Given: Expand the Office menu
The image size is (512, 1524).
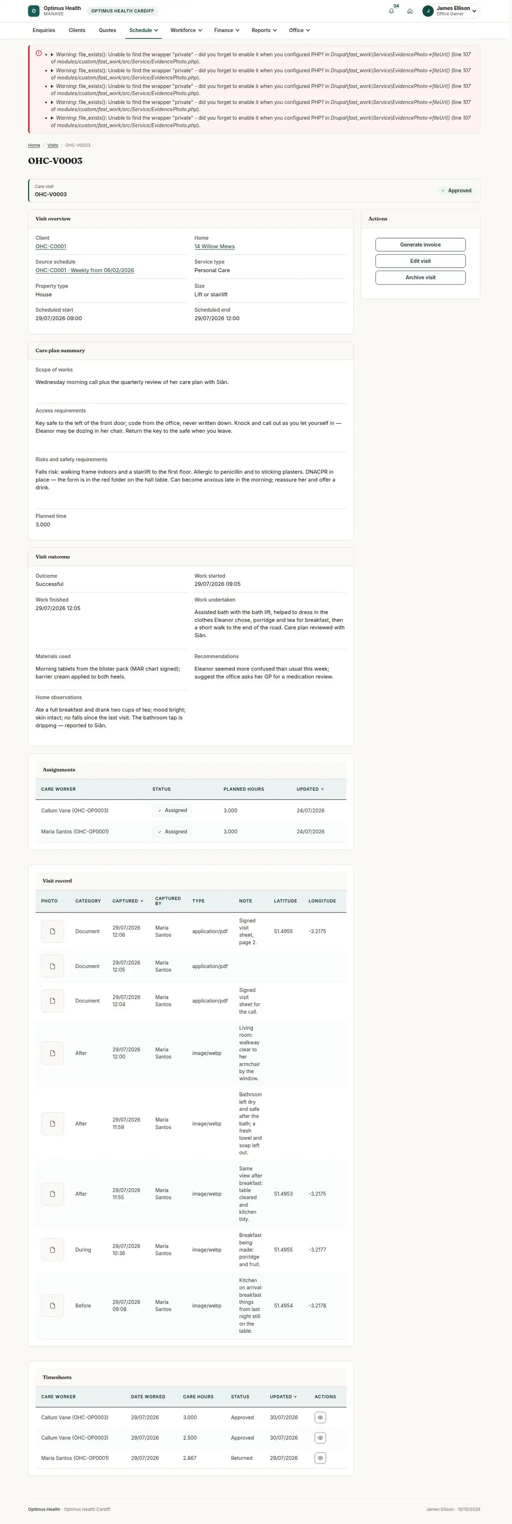Looking at the screenshot, I should pyautogui.click(x=300, y=30).
